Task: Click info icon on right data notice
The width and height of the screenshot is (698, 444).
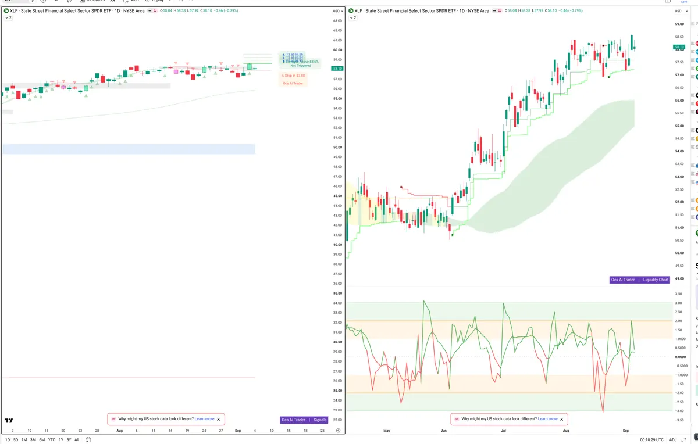Action: coord(456,419)
